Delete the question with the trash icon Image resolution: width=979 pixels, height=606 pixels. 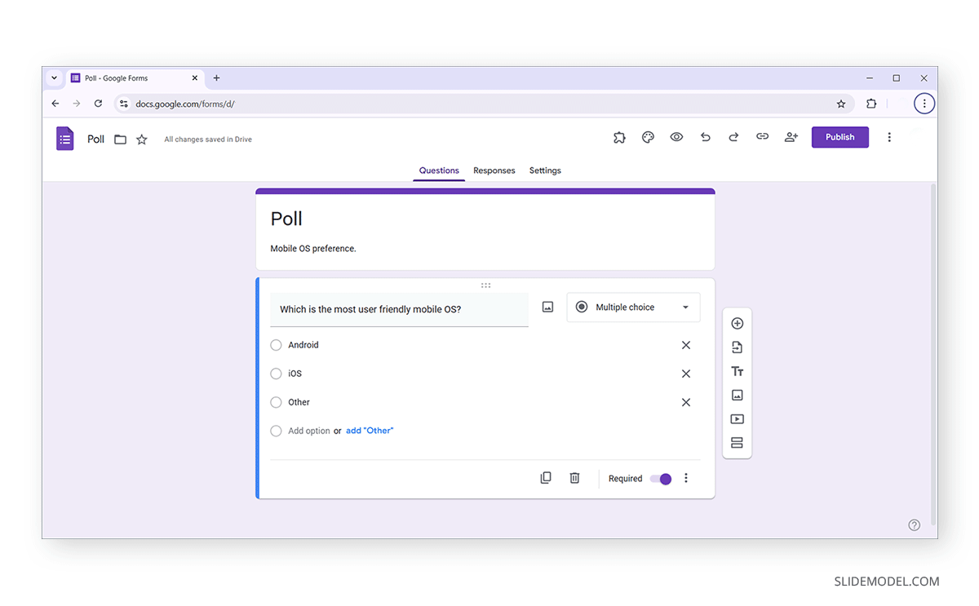coord(574,477)
